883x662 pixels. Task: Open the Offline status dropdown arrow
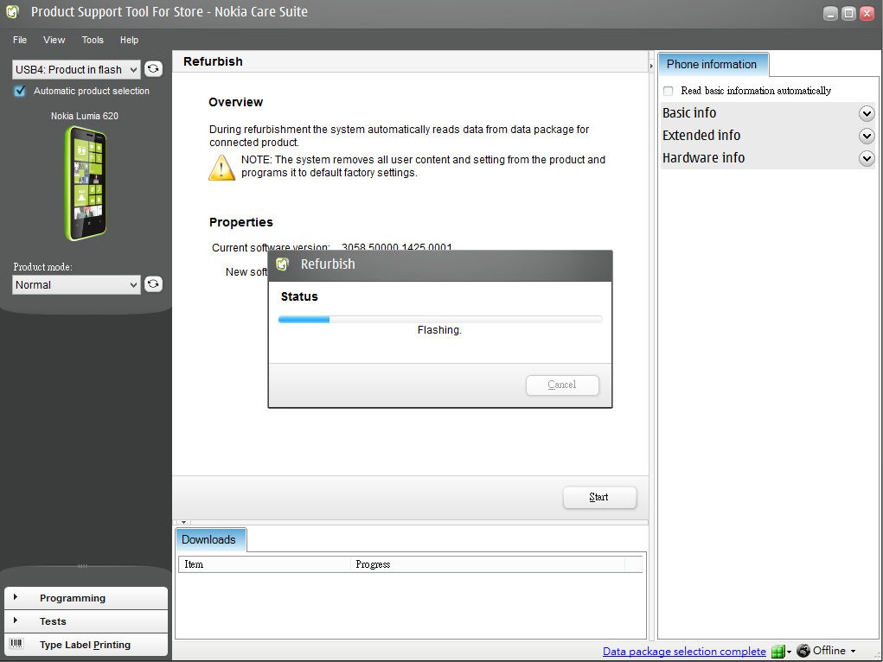tap(853, 652)
